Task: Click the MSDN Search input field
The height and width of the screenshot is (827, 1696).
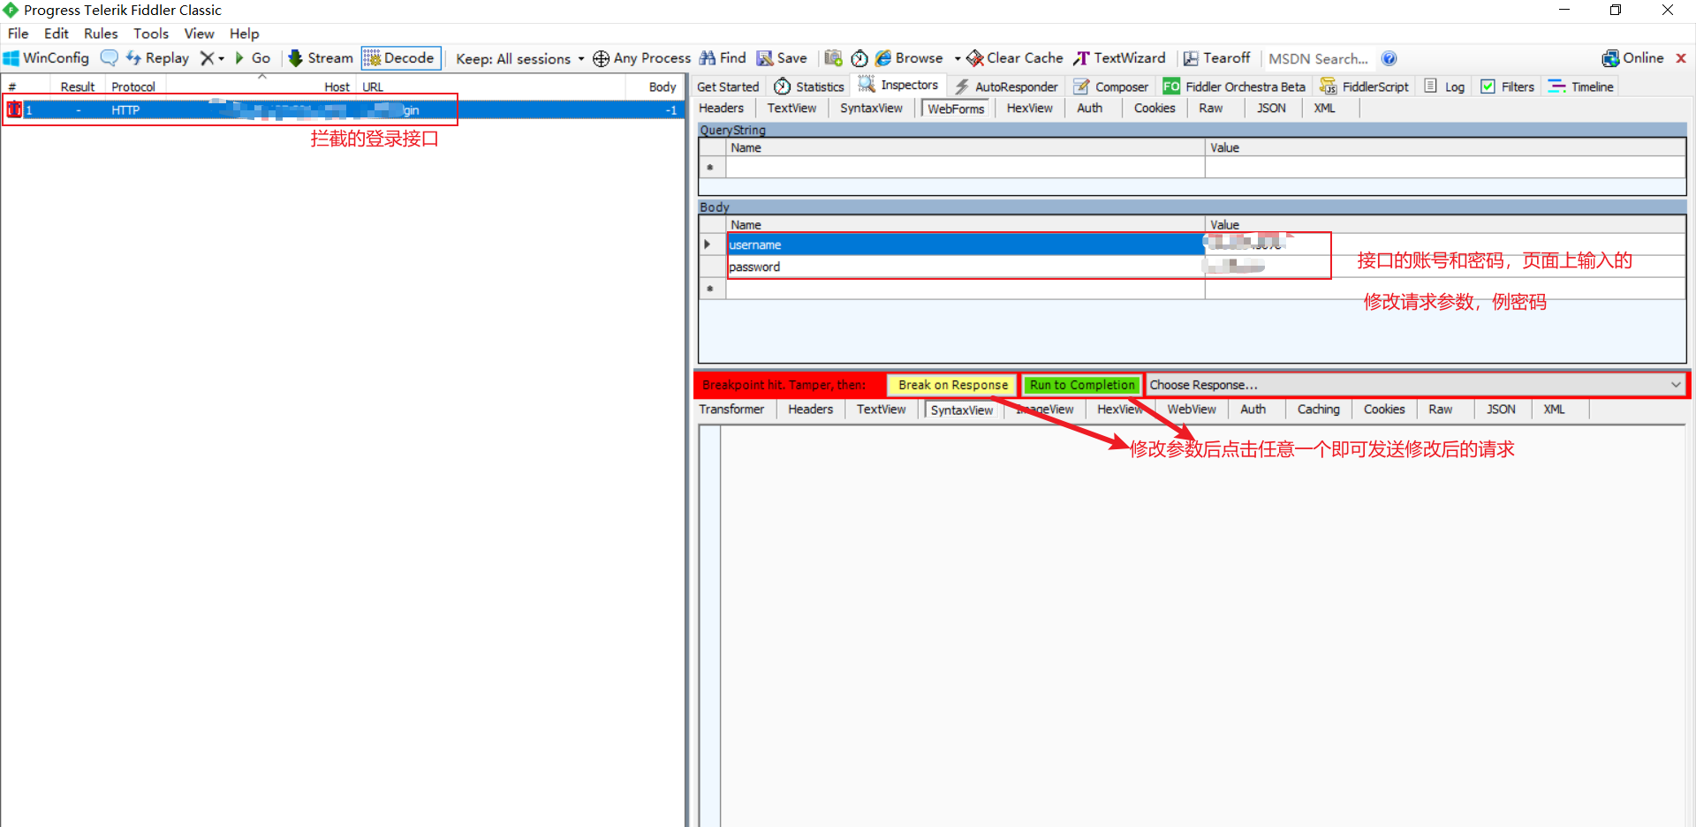Action: (x=1318, y=58)
